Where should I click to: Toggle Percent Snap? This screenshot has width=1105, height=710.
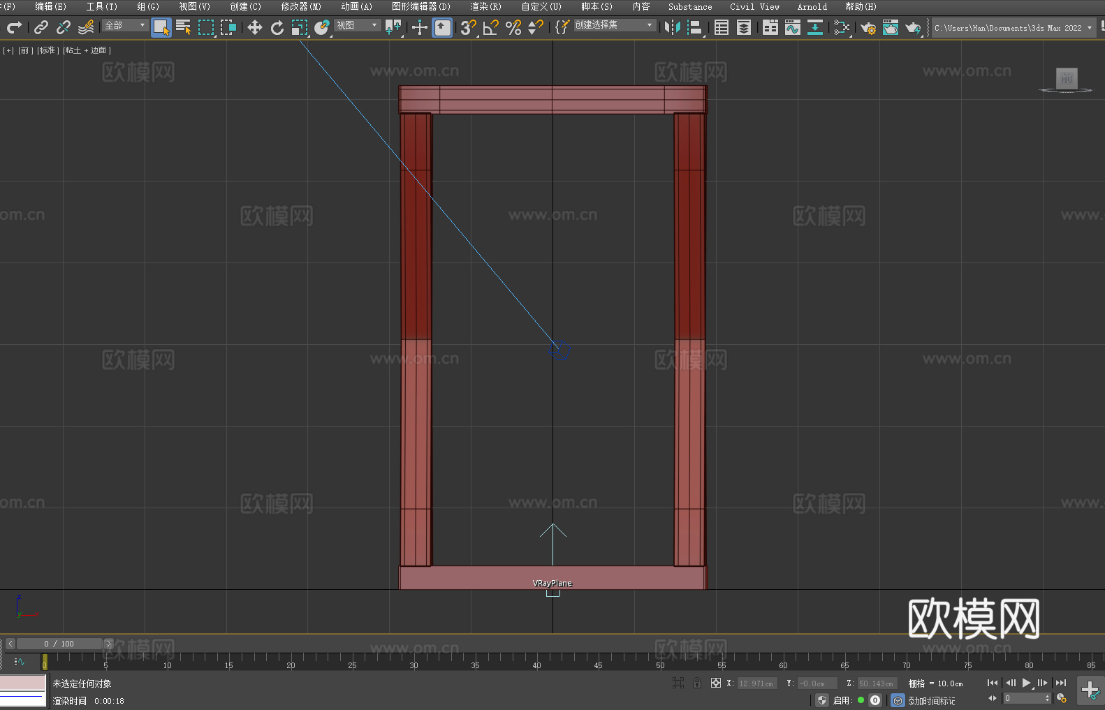tap(513, 27)
